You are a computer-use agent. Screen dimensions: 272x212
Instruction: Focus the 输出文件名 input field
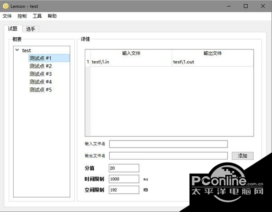pyautogui.click(x=168, y=156)
